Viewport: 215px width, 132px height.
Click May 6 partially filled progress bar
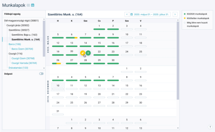72,38
